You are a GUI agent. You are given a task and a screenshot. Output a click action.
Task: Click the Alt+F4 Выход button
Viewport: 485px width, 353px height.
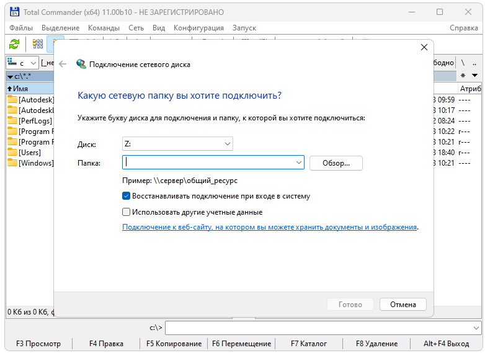point(446,344)
